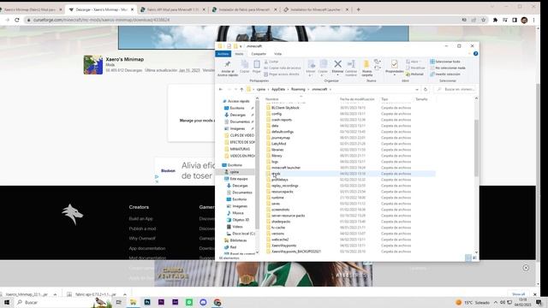The height and width of the screenshot is (308, 548).
Task: Click Explorer back navigation arrow
Action: coord(221,89)
